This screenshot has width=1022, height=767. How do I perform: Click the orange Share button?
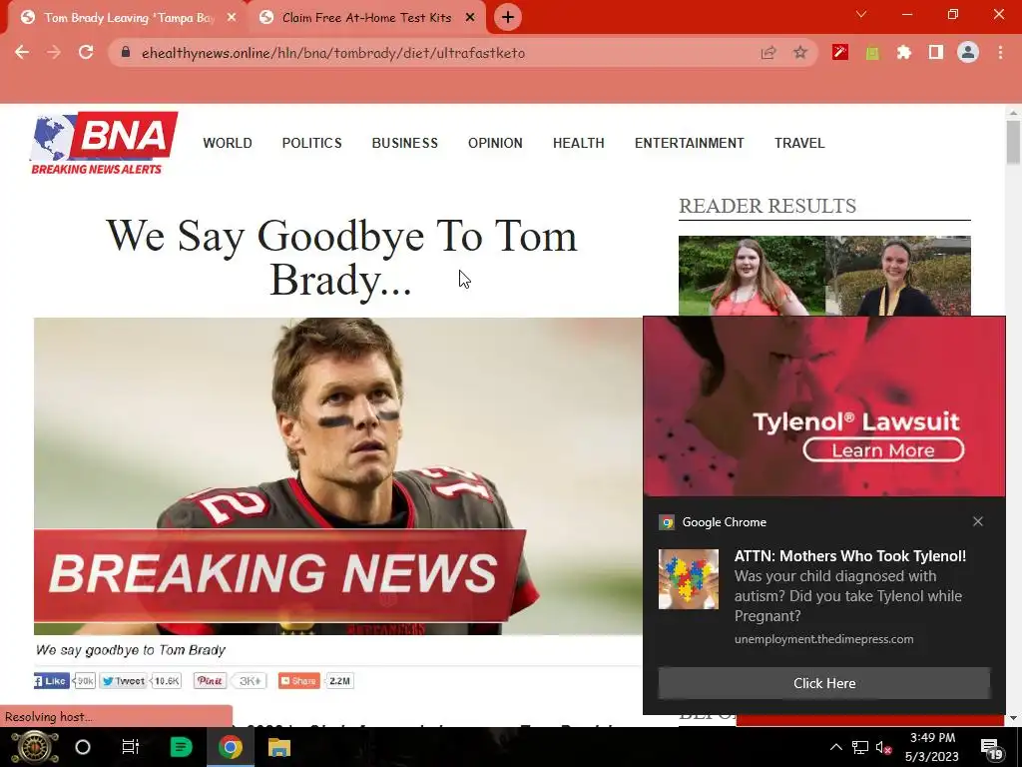point(299,681)
